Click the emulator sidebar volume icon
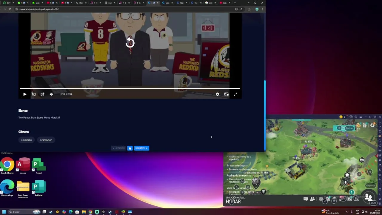The height and width of the screenshot is (215, 382). click(380, 127)
